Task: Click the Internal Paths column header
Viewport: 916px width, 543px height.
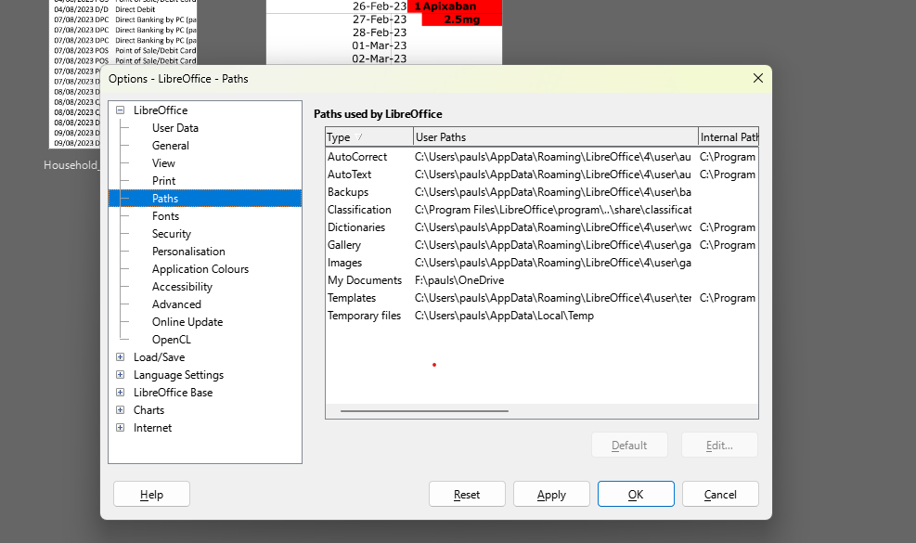Action: [729, 137]
